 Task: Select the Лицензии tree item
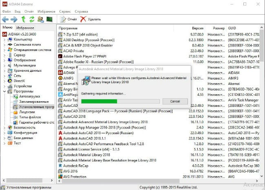(x=27, y=112)
